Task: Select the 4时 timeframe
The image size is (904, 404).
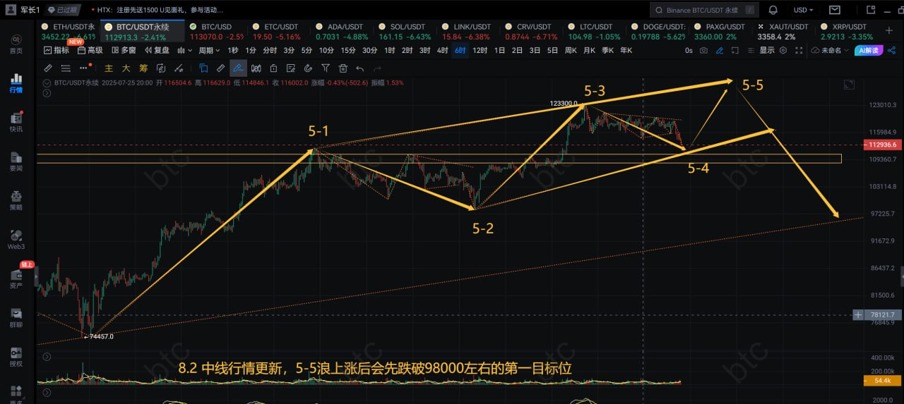Action: [442, 51]
